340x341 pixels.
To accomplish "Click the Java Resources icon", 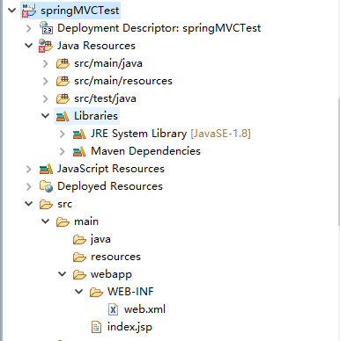I will point(46,46).
